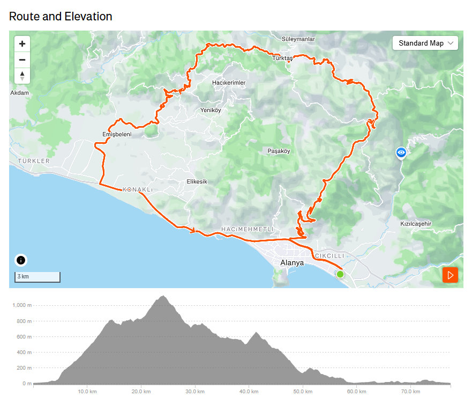Viewport: 472px width, 404px height.
Task: Click the Route and Elevation heading
Action: point(61,16)
